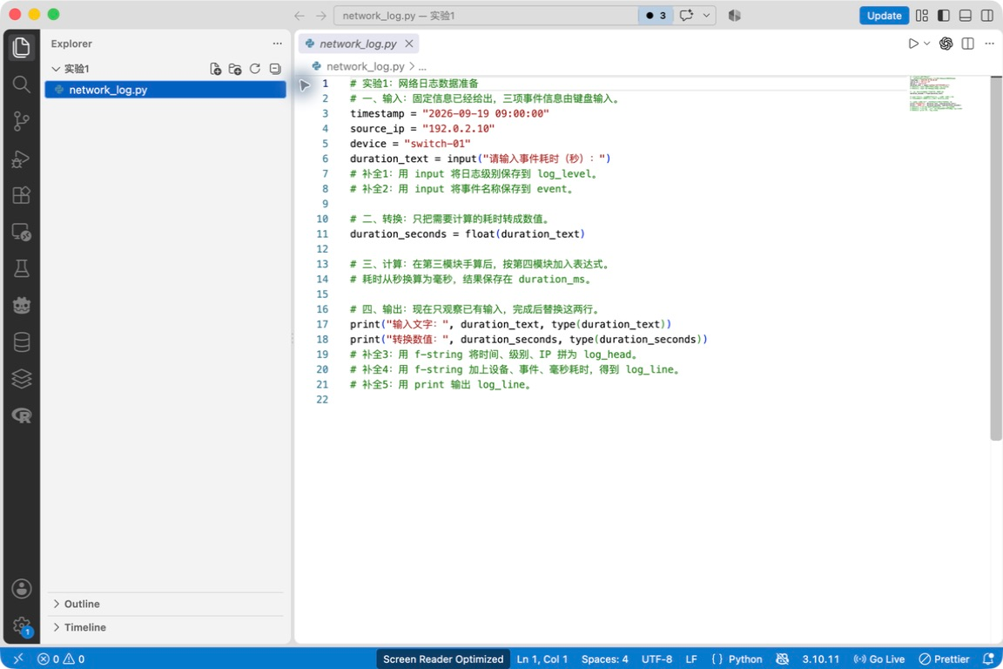Image resolution: width=1003 pixels, height=669 pixels.
Task: Run the Python file with play button
Action: pos(912,44)
